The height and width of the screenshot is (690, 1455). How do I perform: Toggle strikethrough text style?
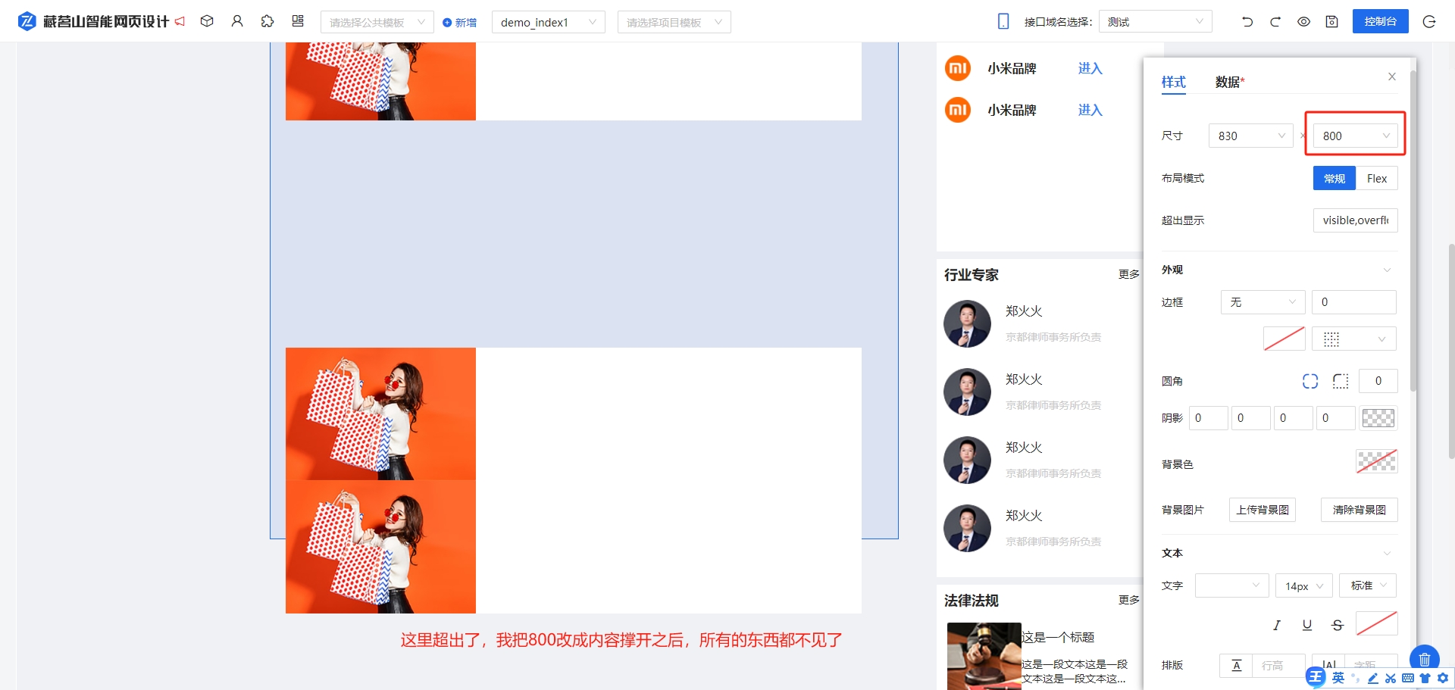click(1338, 625)
